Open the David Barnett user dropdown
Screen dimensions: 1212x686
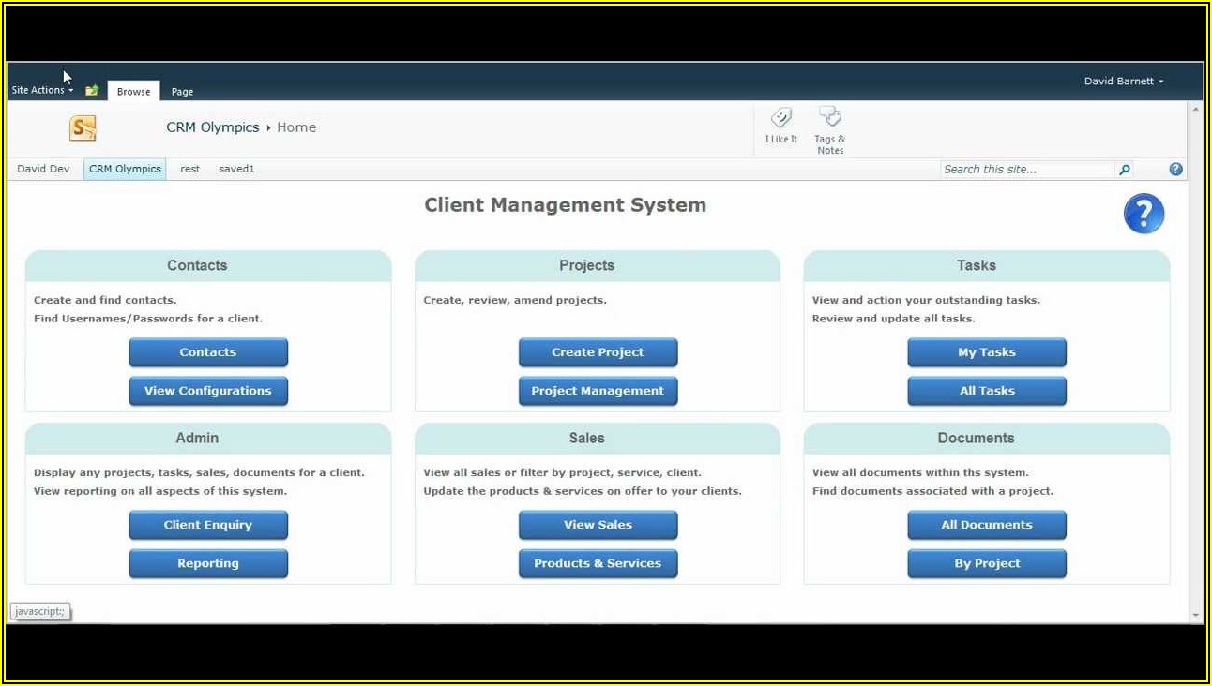coord(1123,82)
